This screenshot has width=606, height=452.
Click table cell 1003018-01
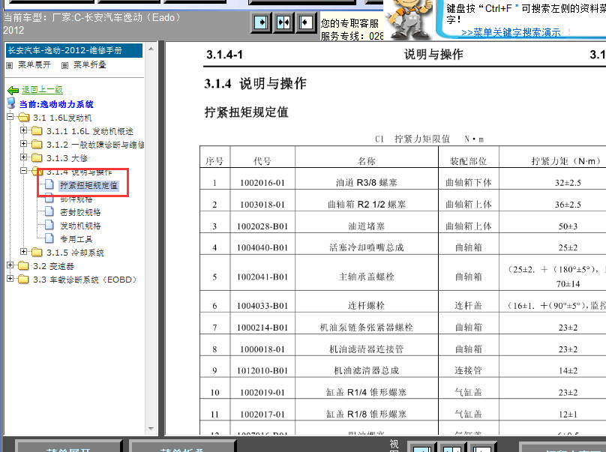(262, 205)
